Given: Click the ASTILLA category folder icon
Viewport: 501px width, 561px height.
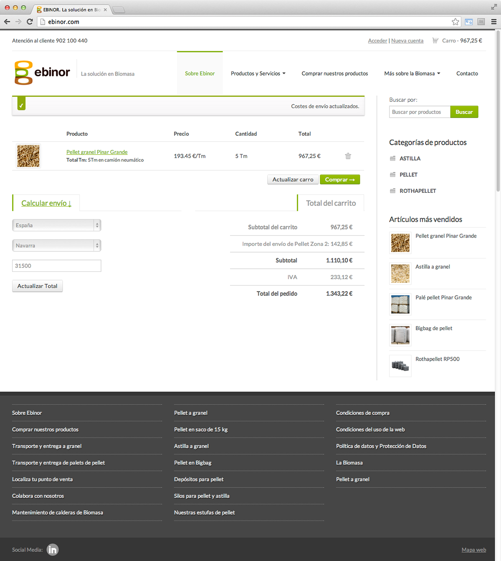Looking at the screenshot, I should [392, 158].
